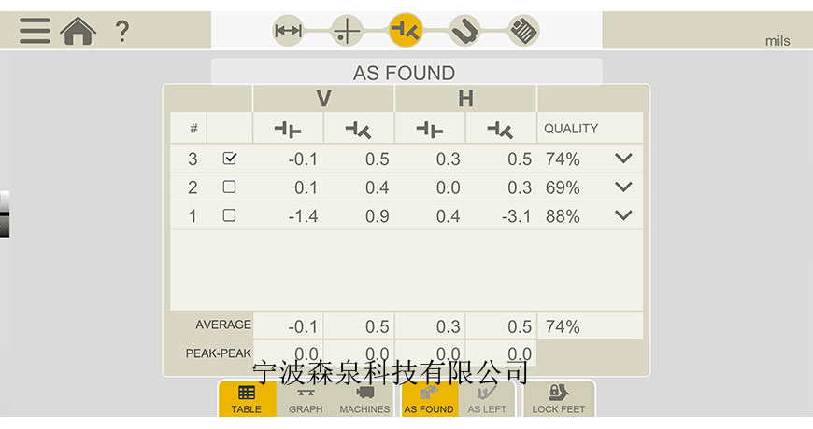Open the shim correction step icon
Image resolution: width=813 pixels, height=429 pixels.
(464, 31)
